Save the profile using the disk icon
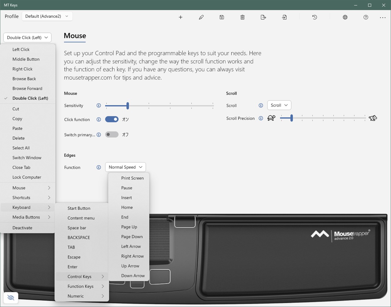Image resolution: width=391 pixels, height=307 pixels. click(222, 17)
